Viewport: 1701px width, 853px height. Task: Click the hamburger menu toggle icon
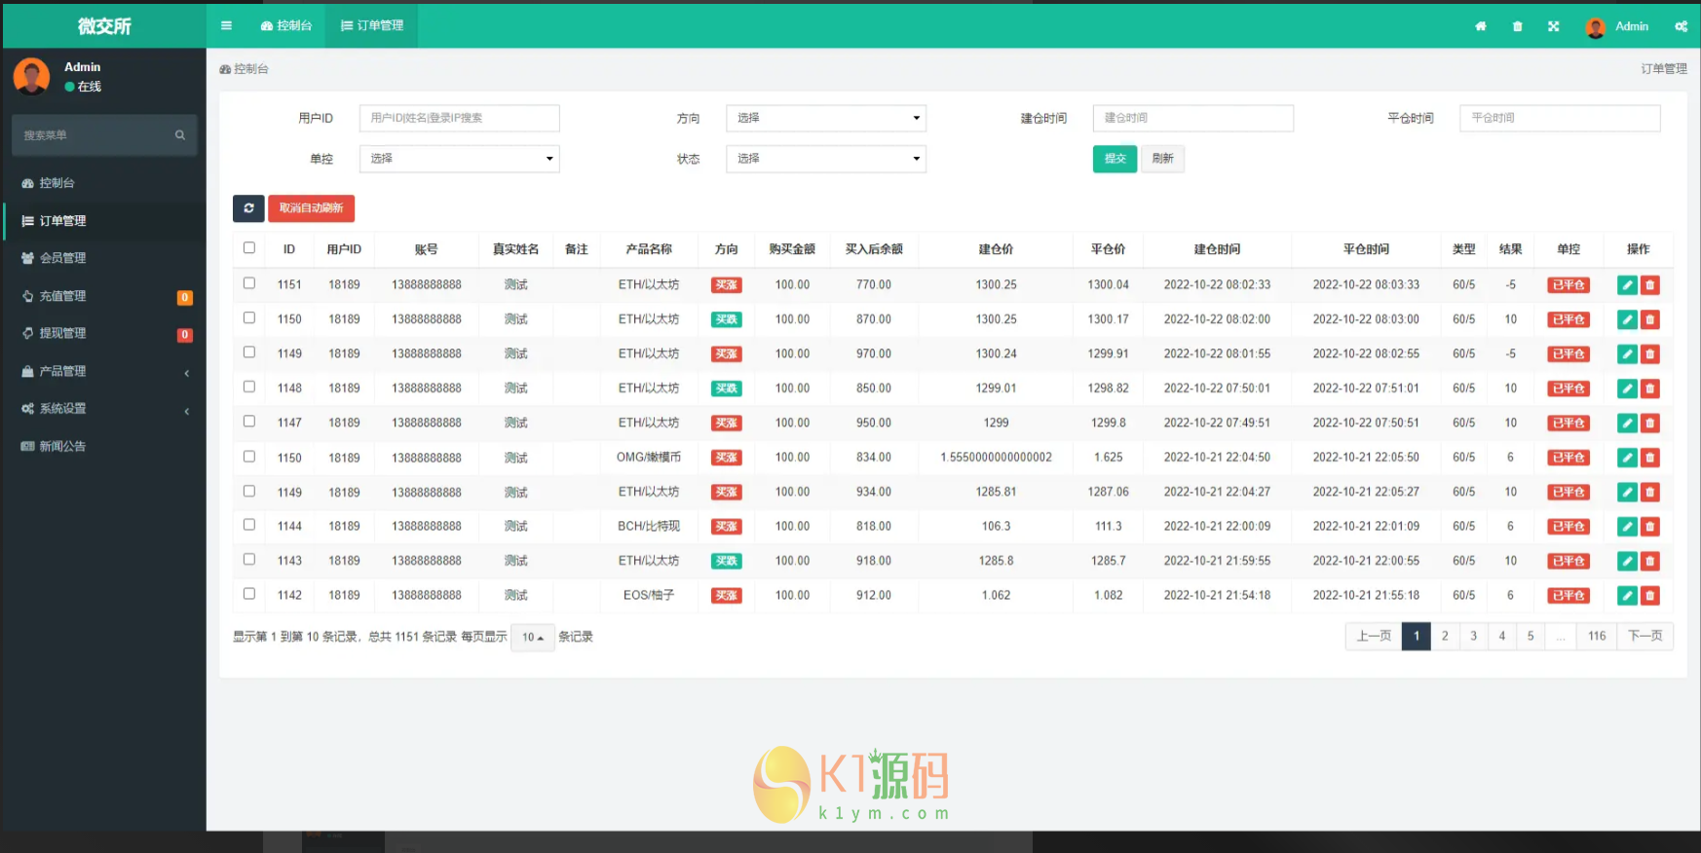(226, 26)
